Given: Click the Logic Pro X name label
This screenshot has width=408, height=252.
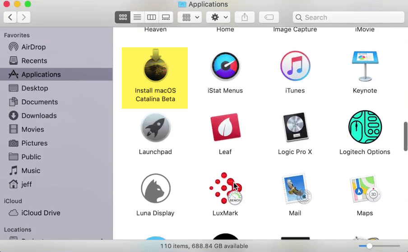Looking at the screenshot, I should pyautogui.click(x=295, y=152).
